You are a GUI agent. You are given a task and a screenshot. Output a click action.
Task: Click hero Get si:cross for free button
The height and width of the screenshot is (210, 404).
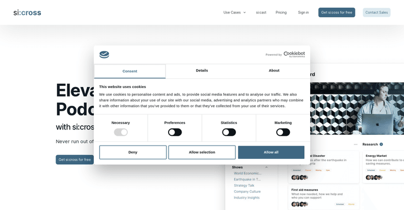(x=75, y=160)
